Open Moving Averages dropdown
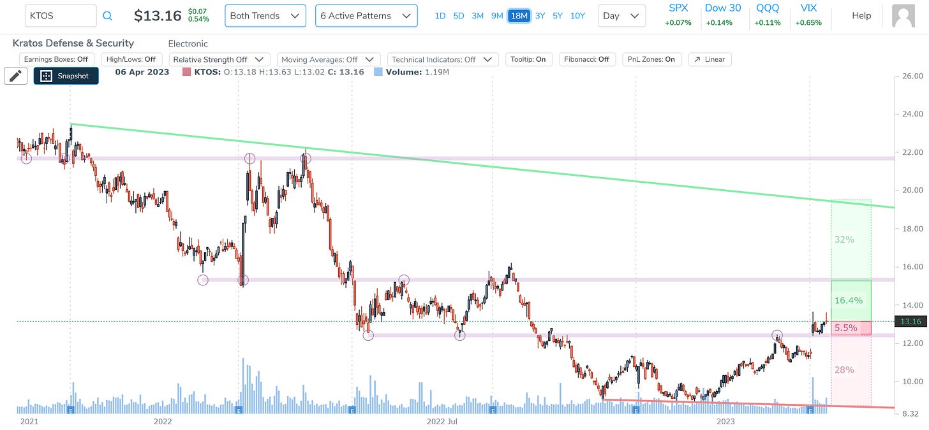Screen dimensions: 929x430 point(329,59)
